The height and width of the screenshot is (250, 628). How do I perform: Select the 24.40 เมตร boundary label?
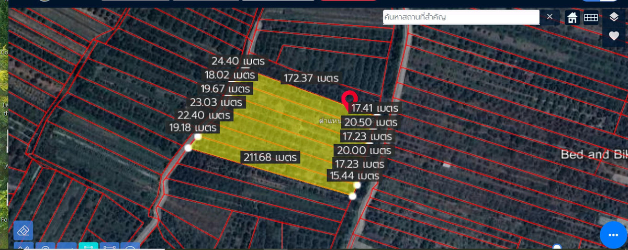(x=238, y=61)
